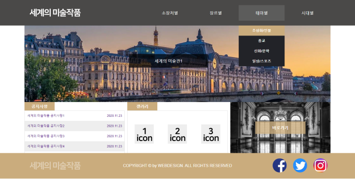This screenshot has width=355, height=179.
Task: Click the 바로가기 shortcut button
Action: (280, 128)
